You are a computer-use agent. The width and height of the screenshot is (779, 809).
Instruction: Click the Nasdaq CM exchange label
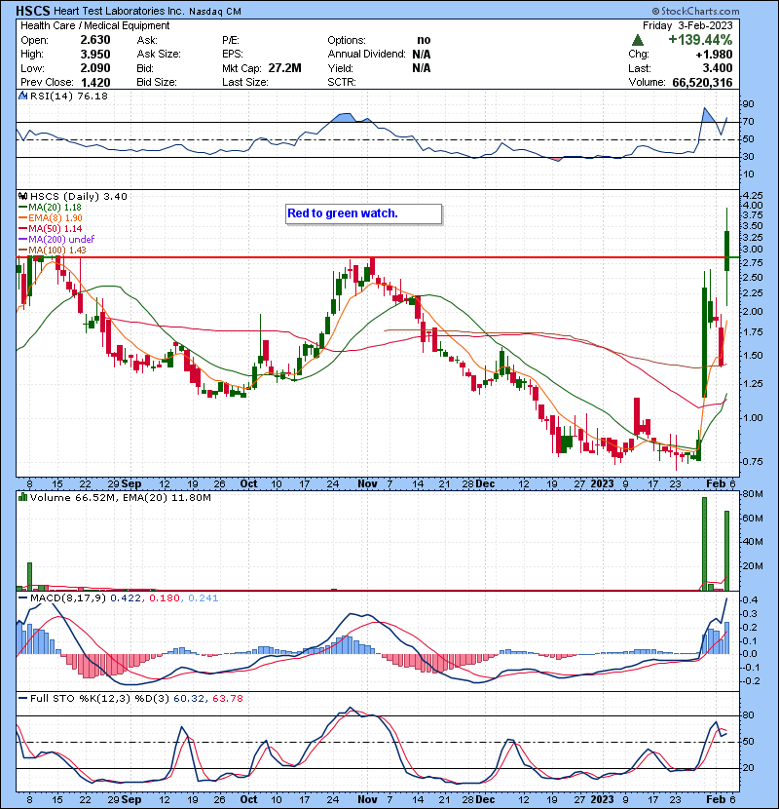(215, 12)
